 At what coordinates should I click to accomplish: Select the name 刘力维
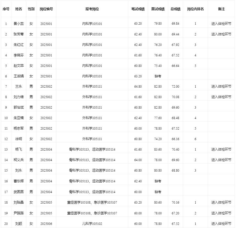pos(19,97)
